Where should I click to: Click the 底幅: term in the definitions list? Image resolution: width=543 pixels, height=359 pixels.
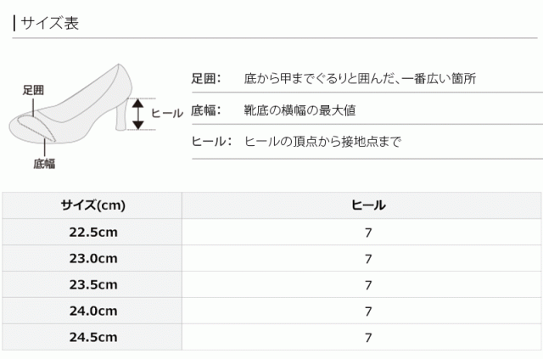click(206, 110)
